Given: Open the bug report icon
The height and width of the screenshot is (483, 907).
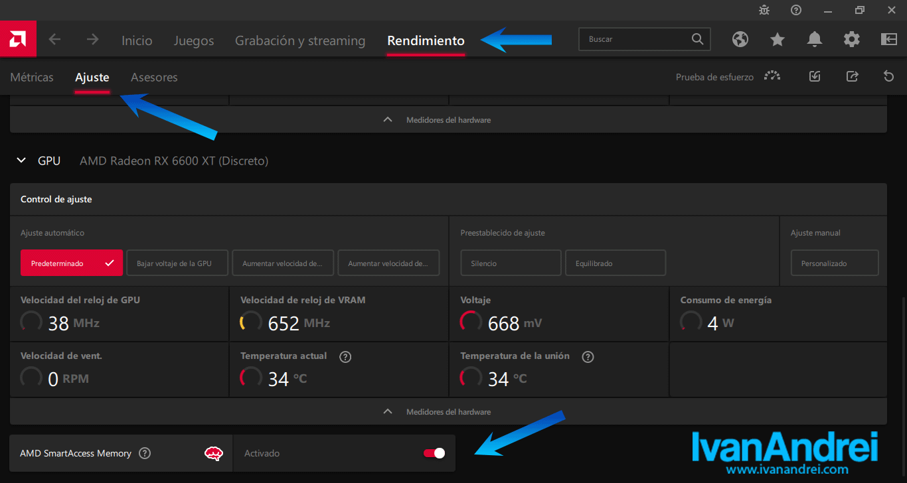Looking at the screenshot, I should pyautogui.click(x=764, y=10).
